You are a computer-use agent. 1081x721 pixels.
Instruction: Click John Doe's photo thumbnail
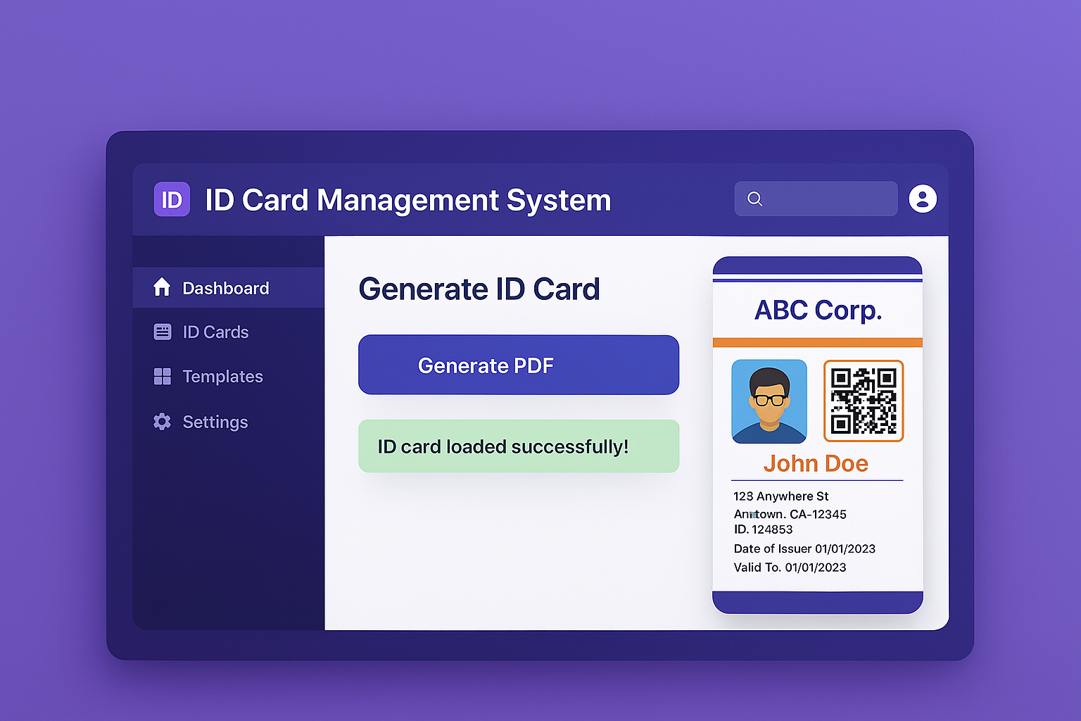click(769, 401)
